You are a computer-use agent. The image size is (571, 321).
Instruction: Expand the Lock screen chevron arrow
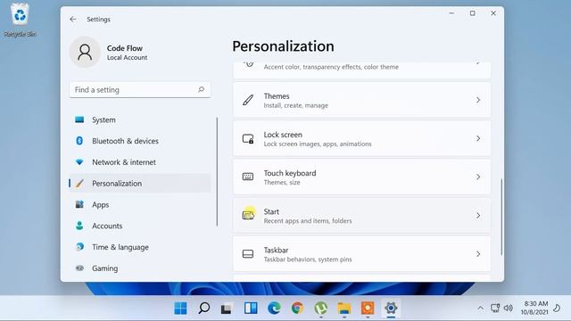(478, 139)
